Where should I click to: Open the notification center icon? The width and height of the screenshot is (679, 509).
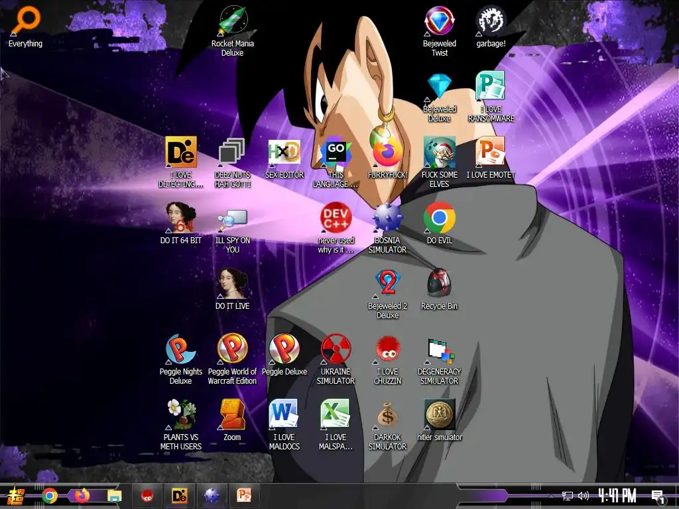(658, 497)
